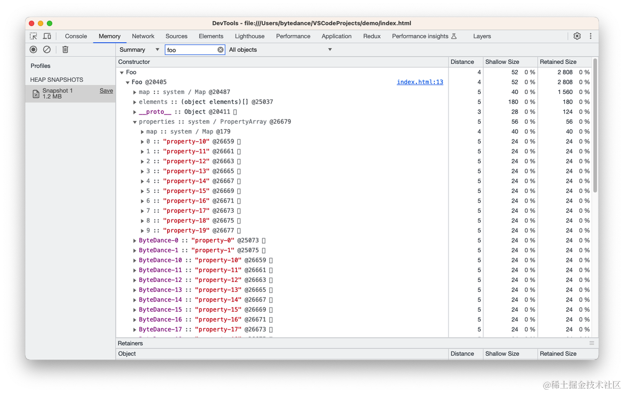Open index.html:13 source link
This screenshot has width=624, height=393.
click(420, 82)
